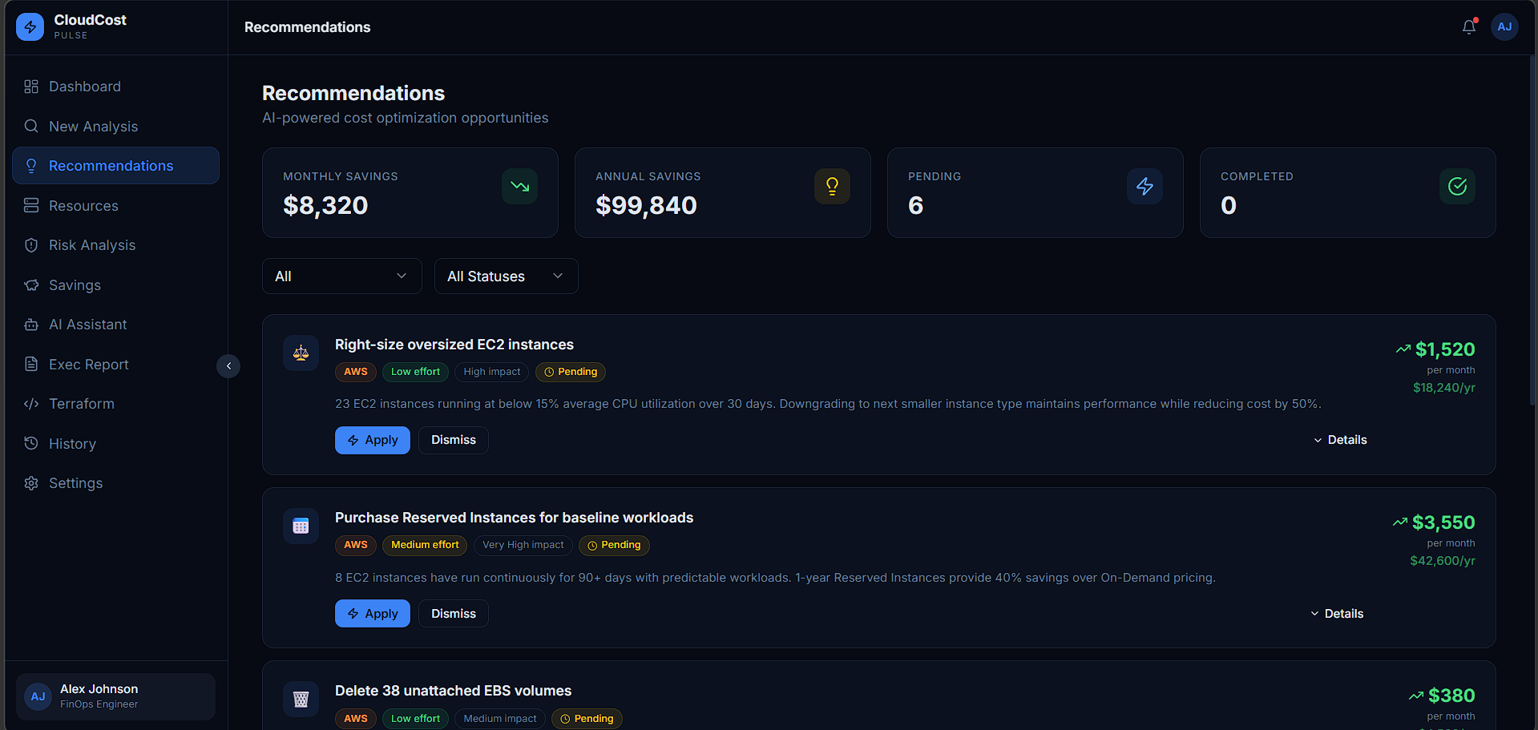Click Pending badge on Right-size EC2

[x=571, y=372]
